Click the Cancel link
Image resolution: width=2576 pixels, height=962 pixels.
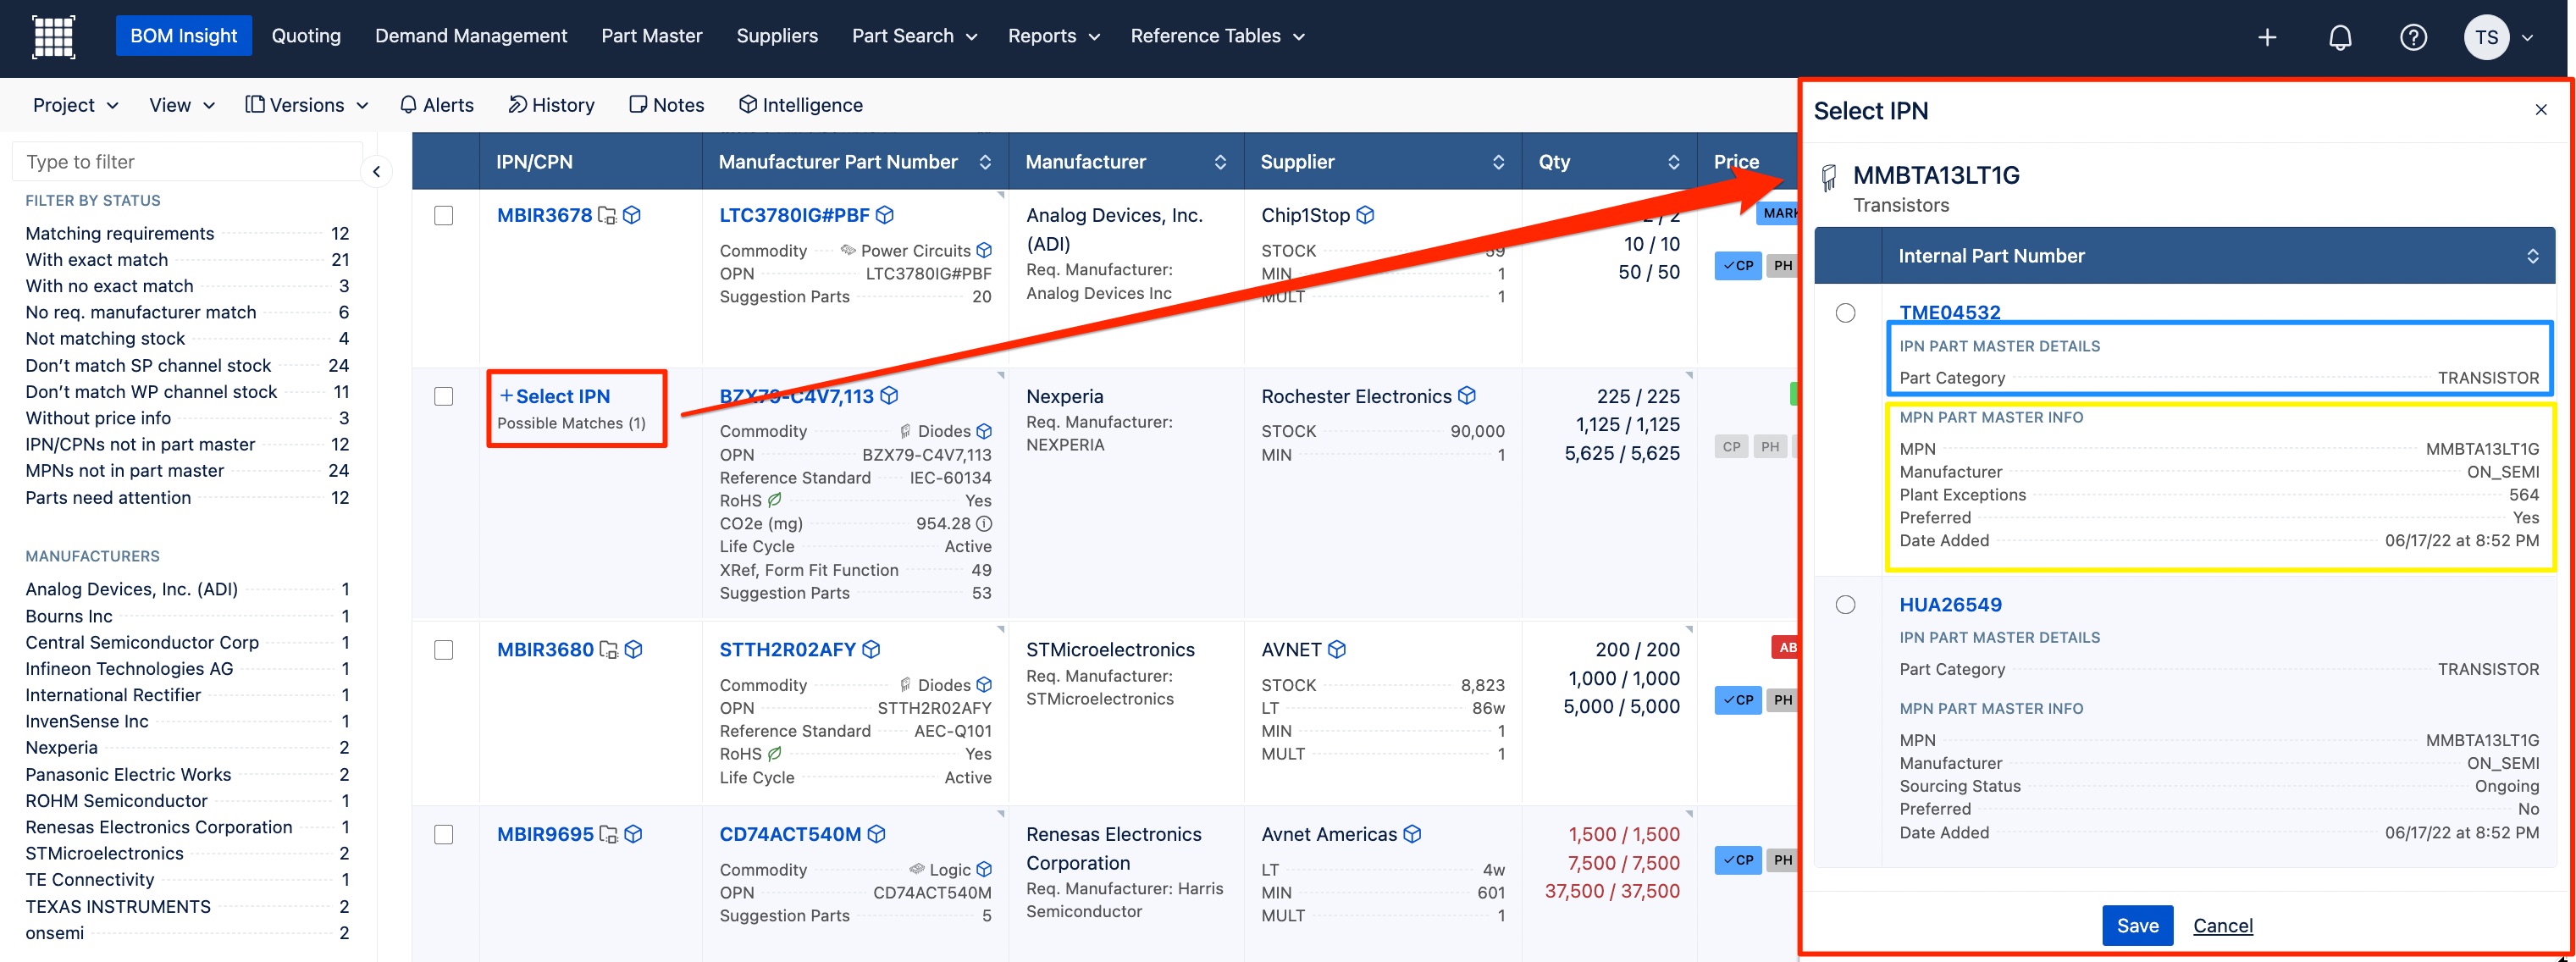pos(2223,926)
